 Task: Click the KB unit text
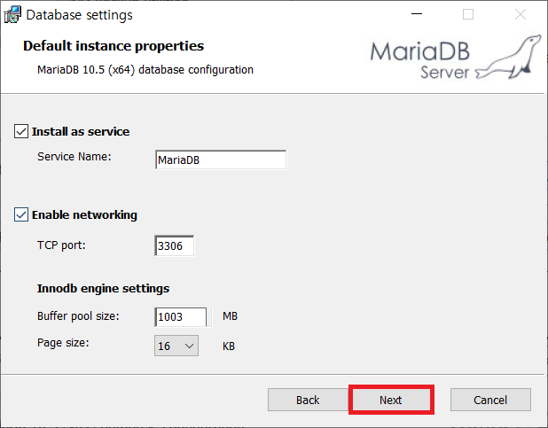click(229, 346)
